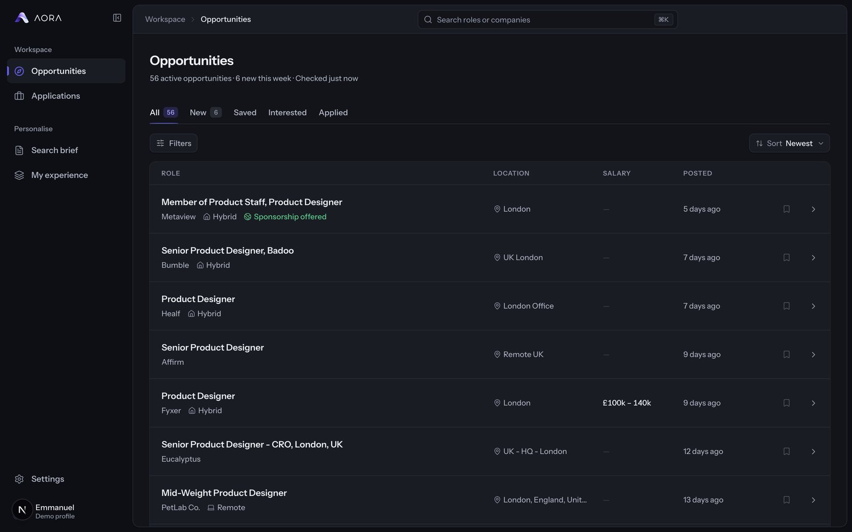Focus the Search roles or companies field

[x=547, y=20]
